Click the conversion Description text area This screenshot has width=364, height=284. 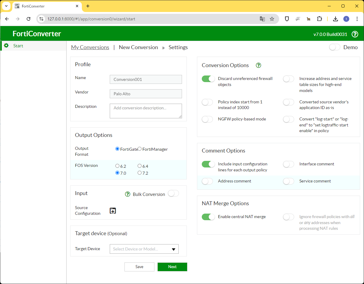(146, 111)
